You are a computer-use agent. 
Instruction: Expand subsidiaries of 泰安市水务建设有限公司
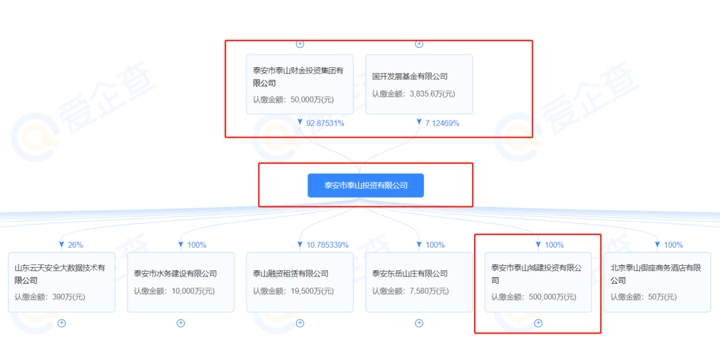[x=181, y=323]
